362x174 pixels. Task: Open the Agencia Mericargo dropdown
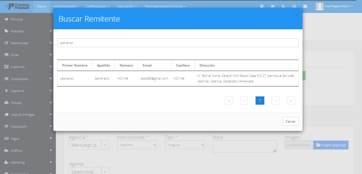coord(89,145)
